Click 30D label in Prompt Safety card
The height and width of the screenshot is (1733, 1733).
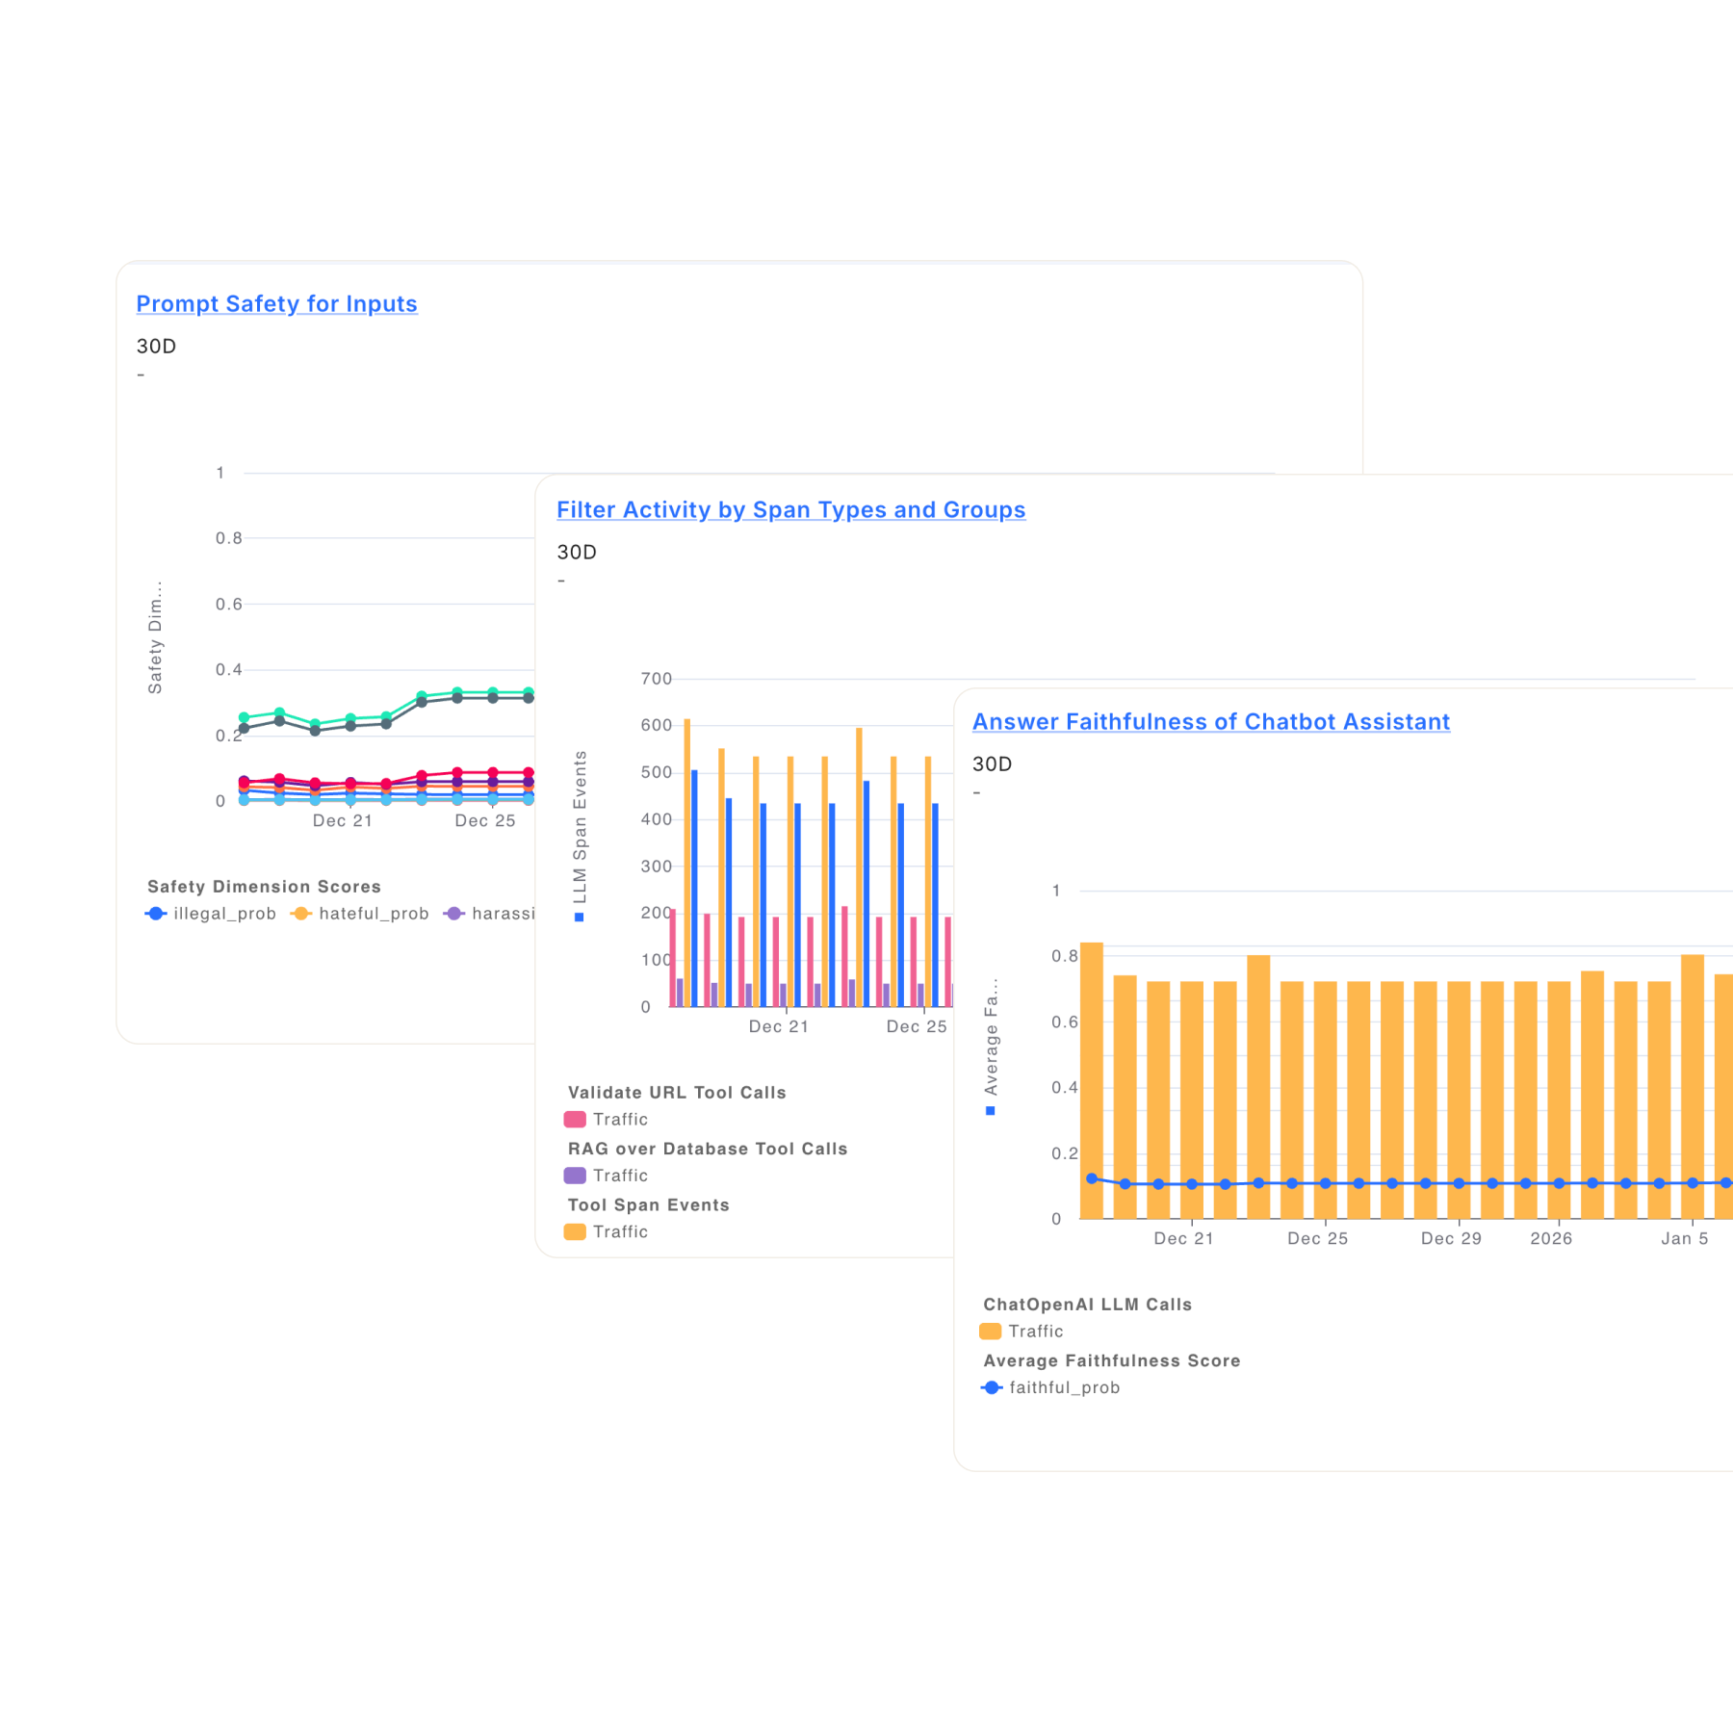pos(156,347)
